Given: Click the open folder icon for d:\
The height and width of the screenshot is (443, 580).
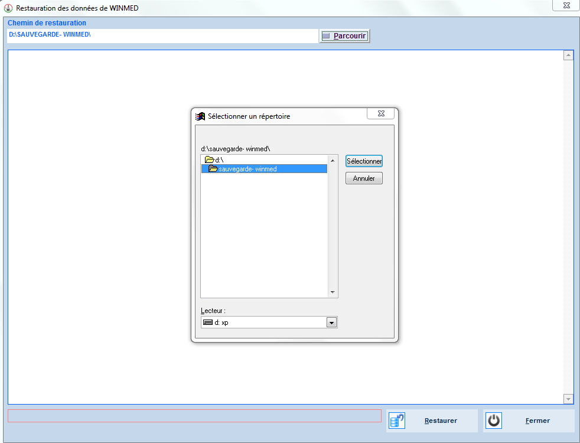Looking at the screenshot, I should coord(209,160).
